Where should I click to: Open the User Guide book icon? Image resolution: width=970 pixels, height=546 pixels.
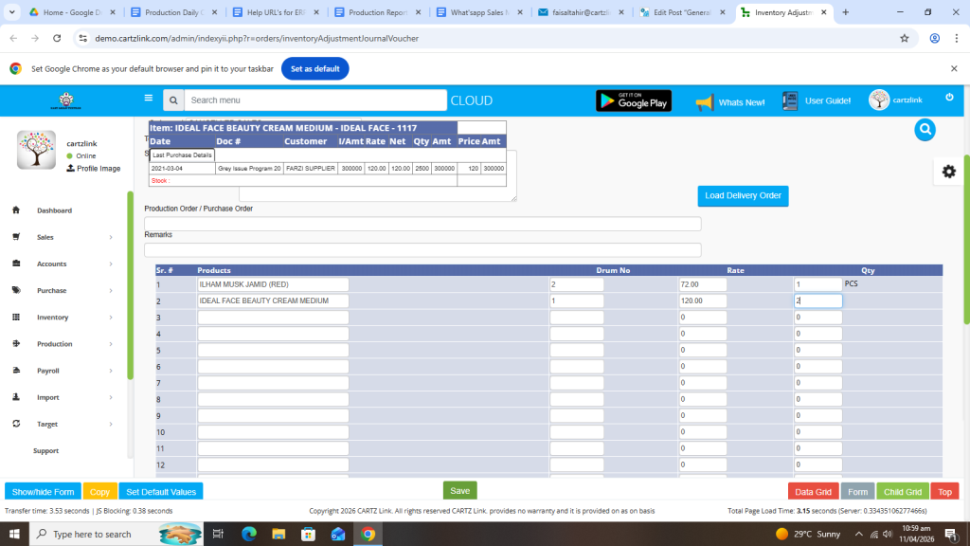click(x=790, y=101)
